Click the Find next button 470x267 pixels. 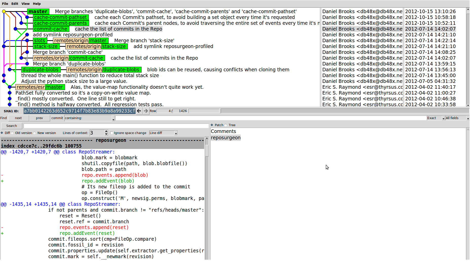(18, 118)
